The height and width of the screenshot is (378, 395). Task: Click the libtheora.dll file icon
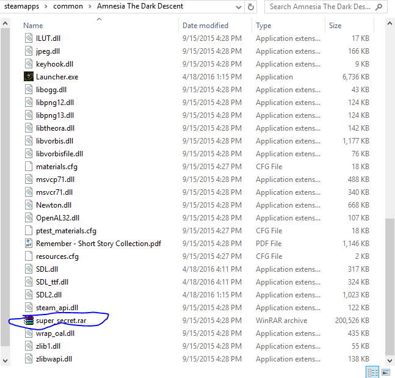pyautogui.click(x=29, y=128)
